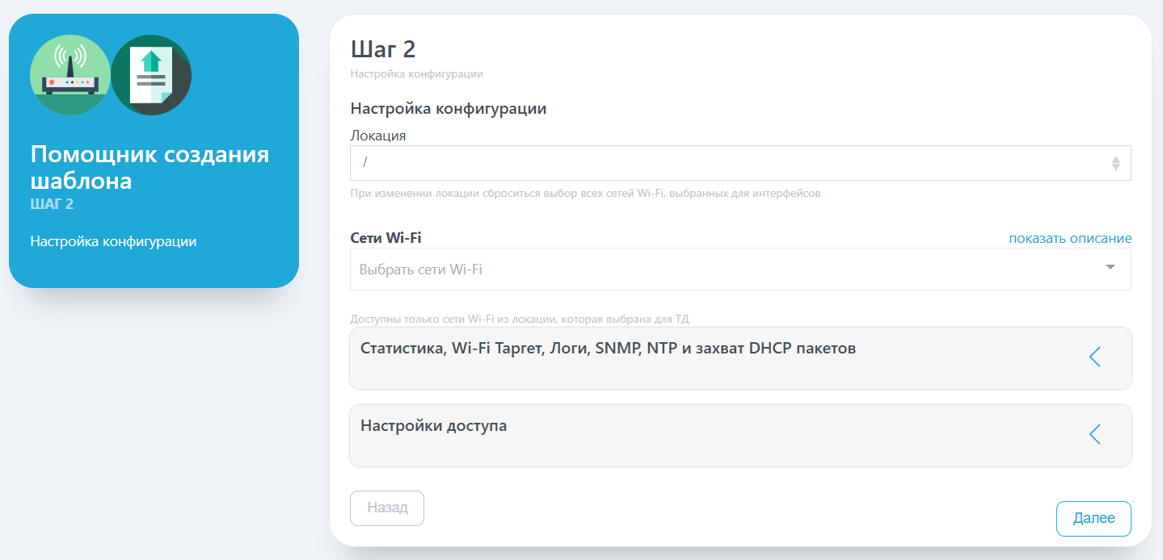
Task: Click the Доступны только сети Wi-Fi hint
Action: pos(520,320)
